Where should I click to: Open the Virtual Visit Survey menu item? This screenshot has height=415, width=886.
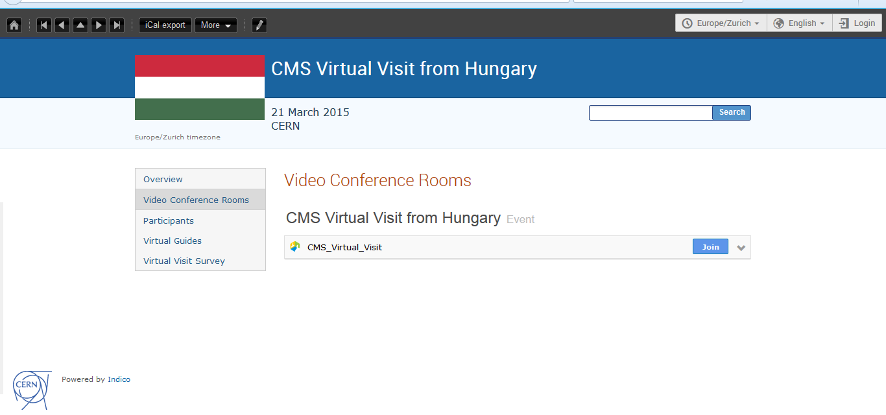(200, 261)
